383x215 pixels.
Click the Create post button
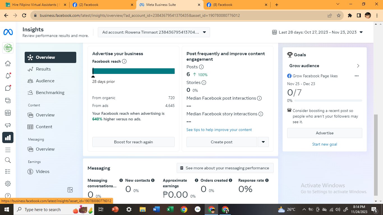click(222, 142)
